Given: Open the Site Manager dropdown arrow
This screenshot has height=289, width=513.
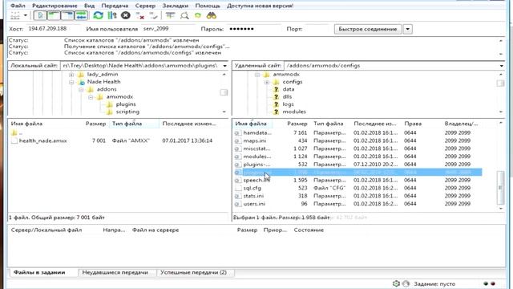Looking at the screenshot, I should pos(25,15).
